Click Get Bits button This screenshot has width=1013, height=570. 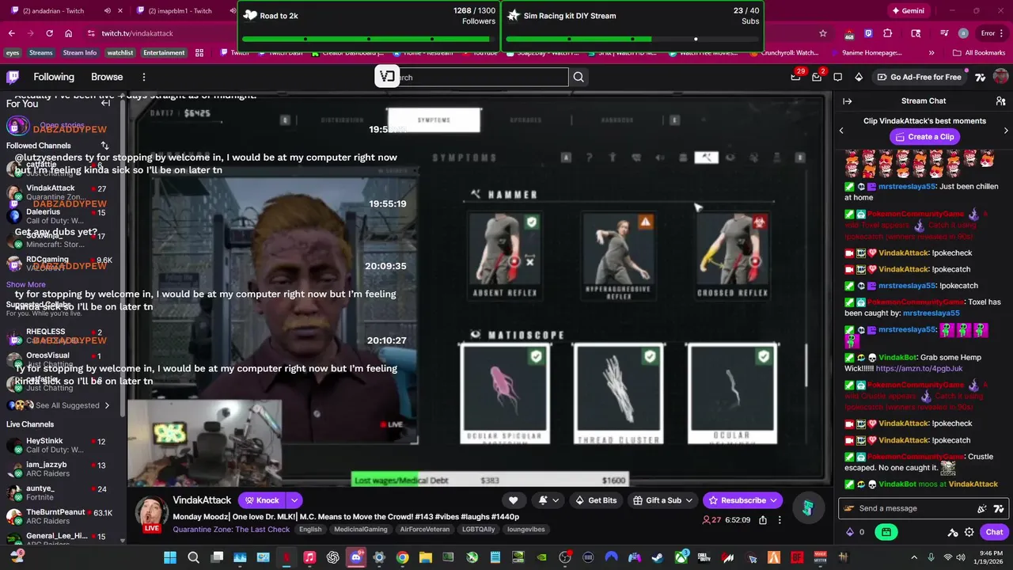point(596,500)
